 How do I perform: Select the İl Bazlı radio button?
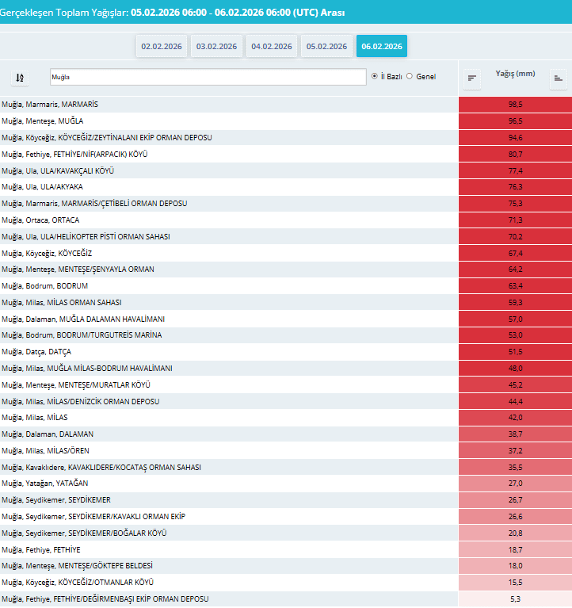[x=375, y=77]
